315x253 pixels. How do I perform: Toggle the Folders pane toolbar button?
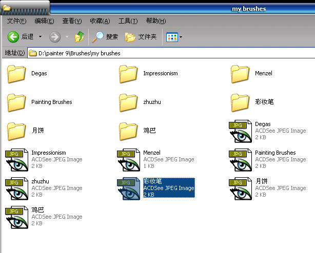tap(141, 37)
